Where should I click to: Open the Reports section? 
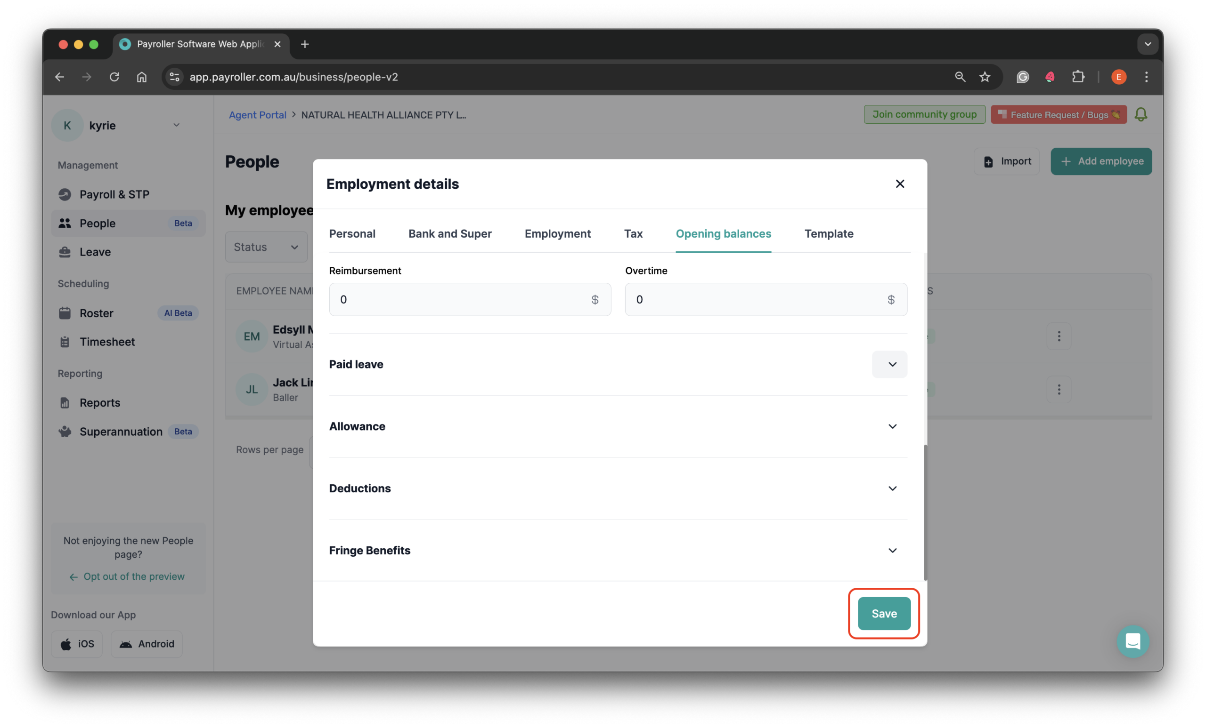(x=100, y=402)
